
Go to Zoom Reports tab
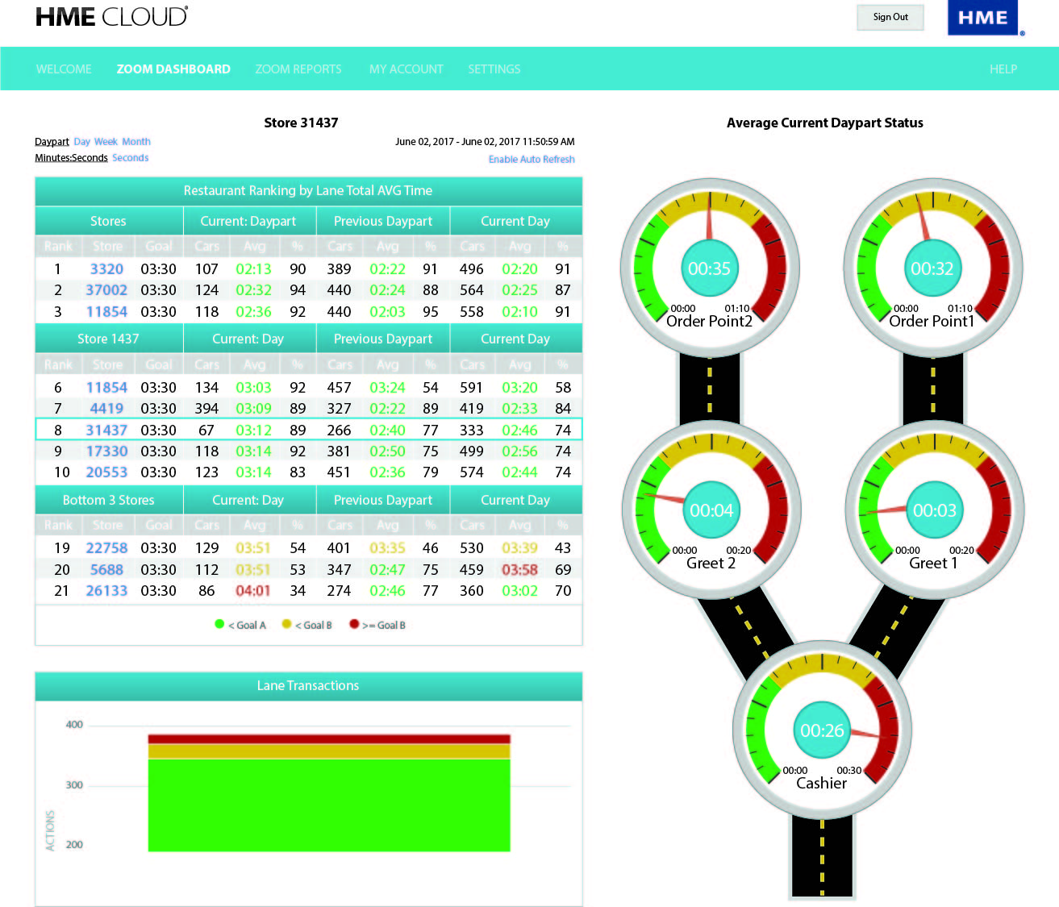298,69
